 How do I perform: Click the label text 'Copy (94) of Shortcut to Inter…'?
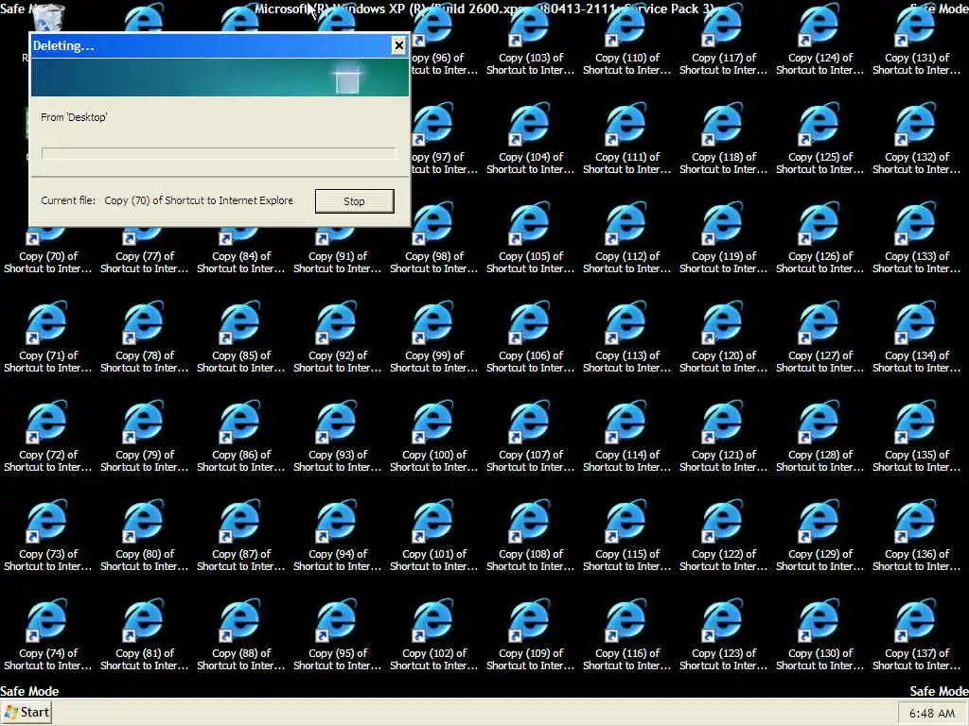click(x=337, y=561)
